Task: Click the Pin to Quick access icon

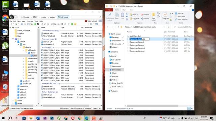Action: [110, 15]
